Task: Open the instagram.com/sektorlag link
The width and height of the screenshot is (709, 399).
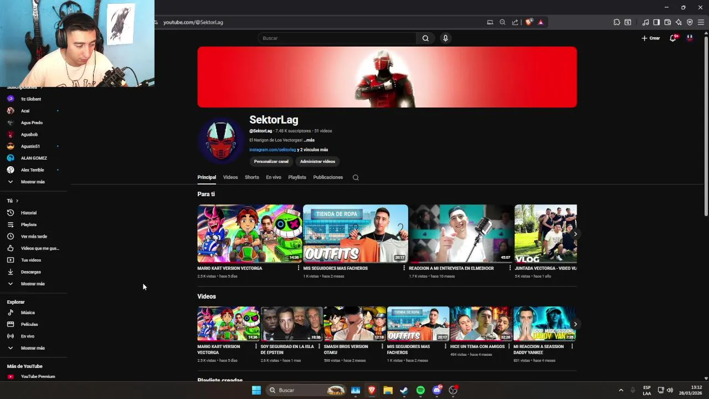Action: [273, 150]
